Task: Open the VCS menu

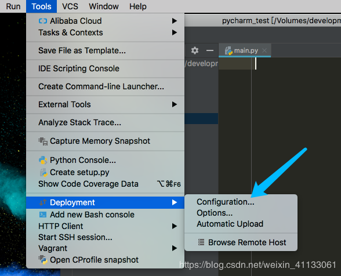Action: 70,6
